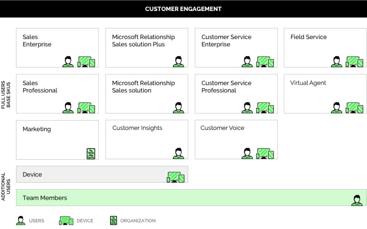Click the user icon in Customer Service Enterprise

tap(247, 61)
